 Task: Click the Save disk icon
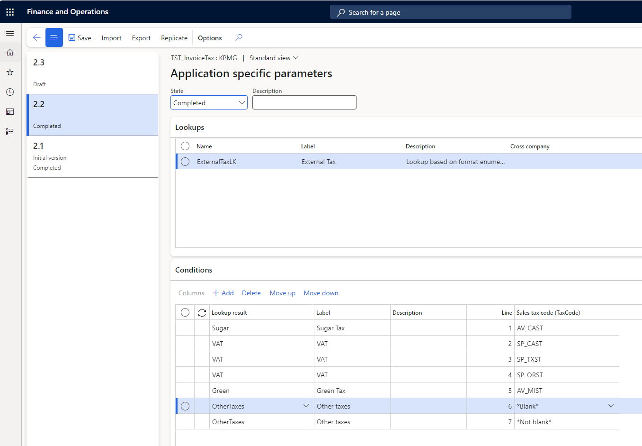pyautogui.click(x=72, y=37)
